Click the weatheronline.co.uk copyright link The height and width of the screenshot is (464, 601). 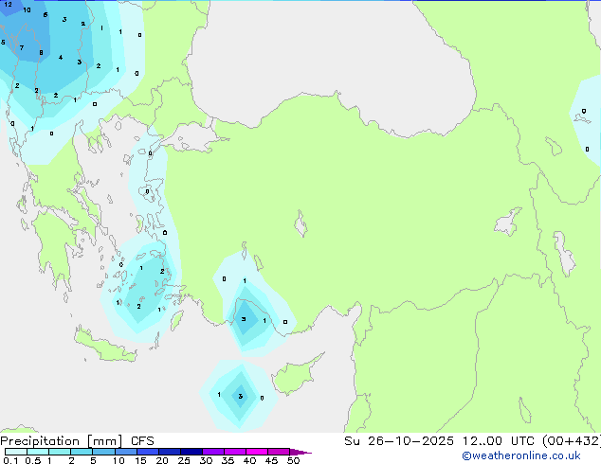point(521,455)
